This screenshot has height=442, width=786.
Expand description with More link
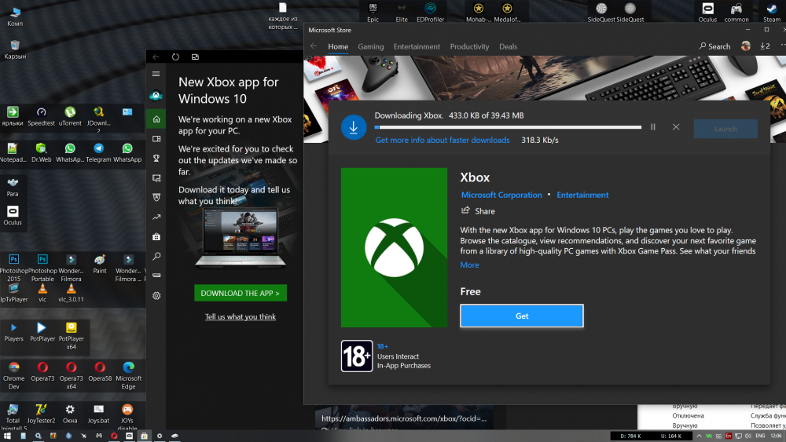(469, 265)
